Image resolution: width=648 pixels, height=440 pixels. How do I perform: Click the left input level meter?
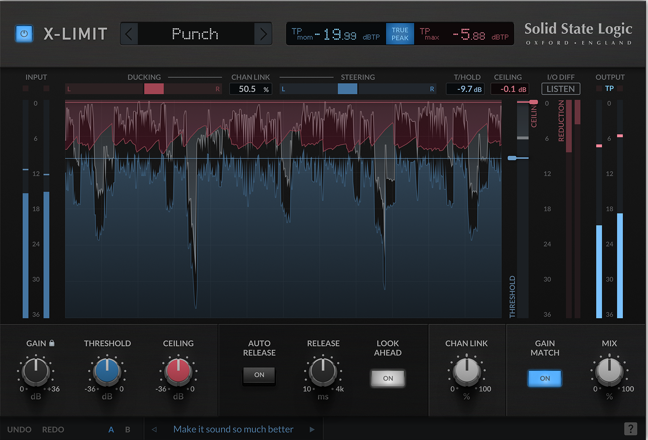(26, 209)
